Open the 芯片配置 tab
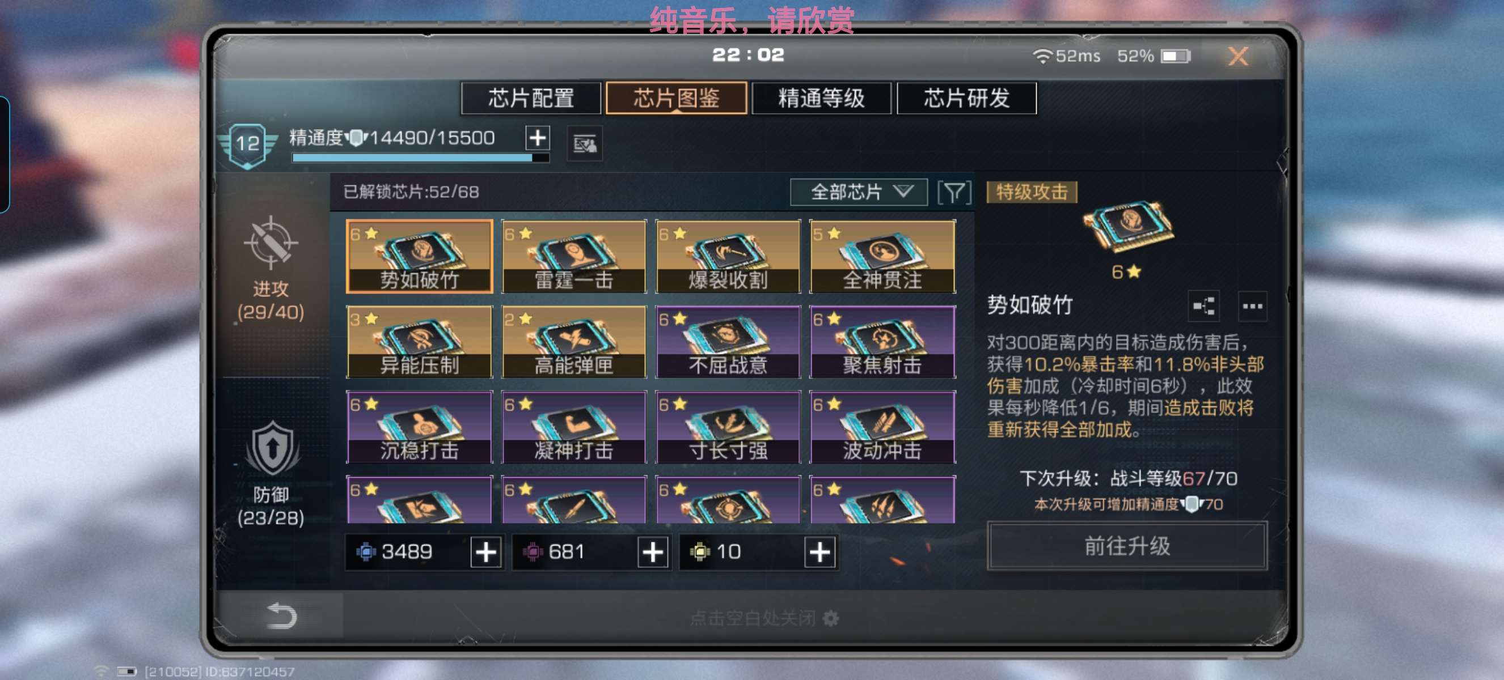Viewport: 1504px width, 680px height. click(x=531, y=98)
